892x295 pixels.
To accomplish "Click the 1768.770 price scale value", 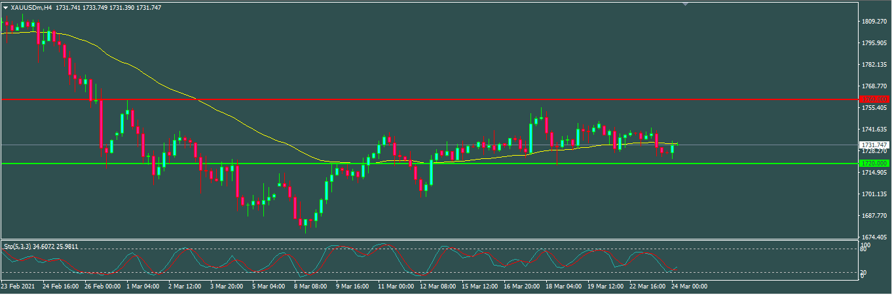I will 874,86.
